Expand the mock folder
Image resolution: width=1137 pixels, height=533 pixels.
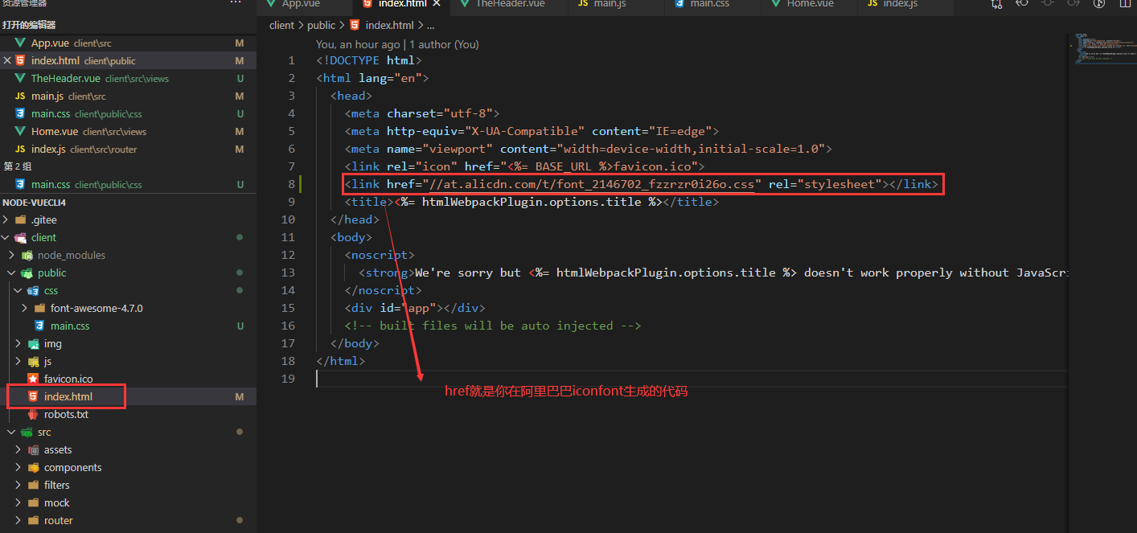[18, 502]
